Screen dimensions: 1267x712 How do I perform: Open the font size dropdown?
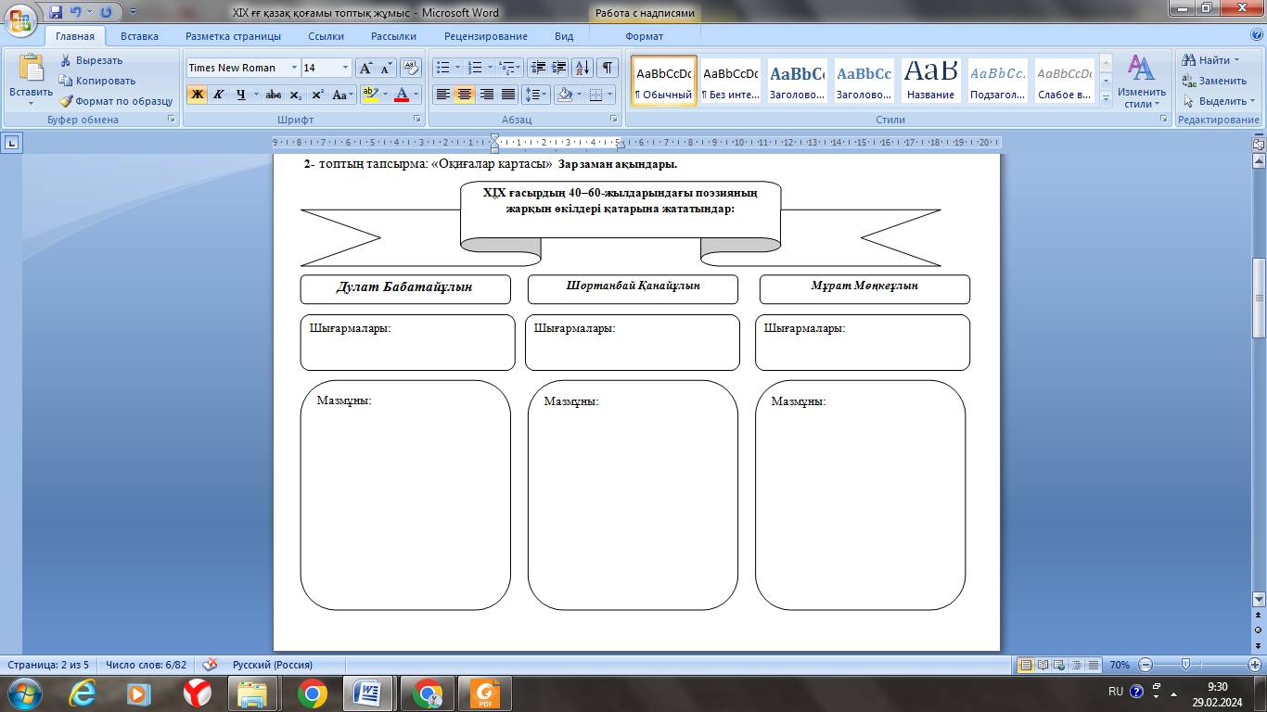[x=346, y=68]
